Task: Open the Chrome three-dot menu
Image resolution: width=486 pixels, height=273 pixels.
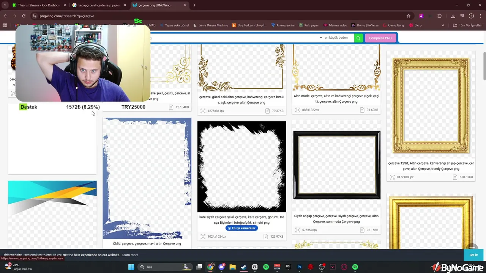Action: [x=480, y=16]
